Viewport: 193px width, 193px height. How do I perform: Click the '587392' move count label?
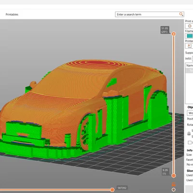pyautogui.click(x=122, y=188)
